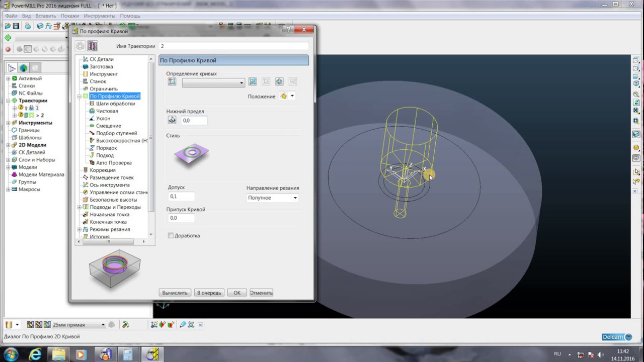Viewport: 644px width, 362px height.
Task: Open the Направление резания dropdown showing Попутное
Action: click(272, 198)
